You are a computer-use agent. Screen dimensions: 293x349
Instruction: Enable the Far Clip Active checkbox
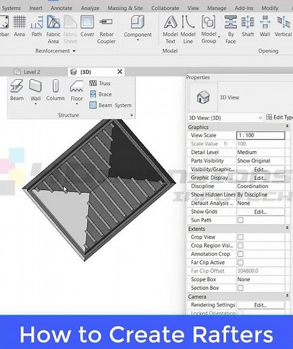click(241, 262)
